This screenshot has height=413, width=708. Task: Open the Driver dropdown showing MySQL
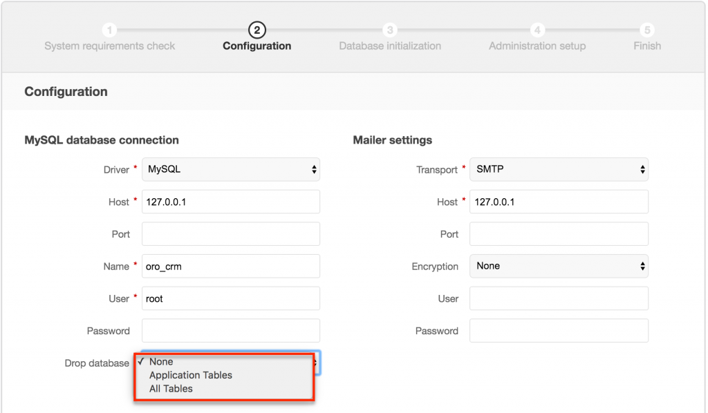pyautogui.click(x=231, y=169)
